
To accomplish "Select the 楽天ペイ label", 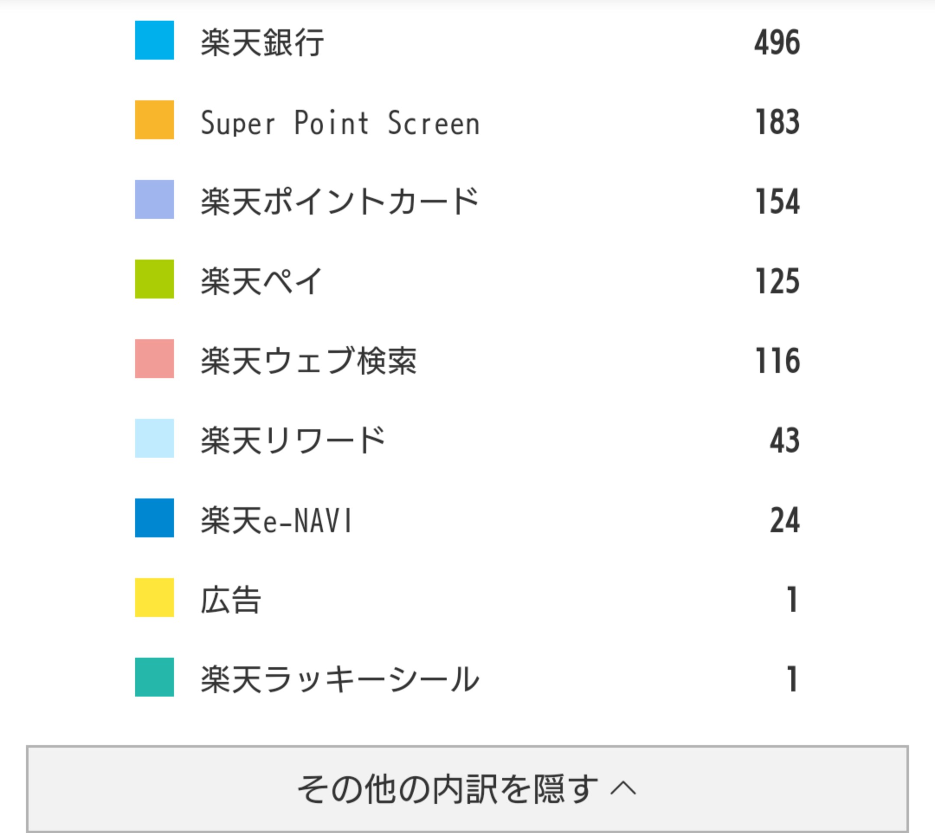I will [262, 281].
